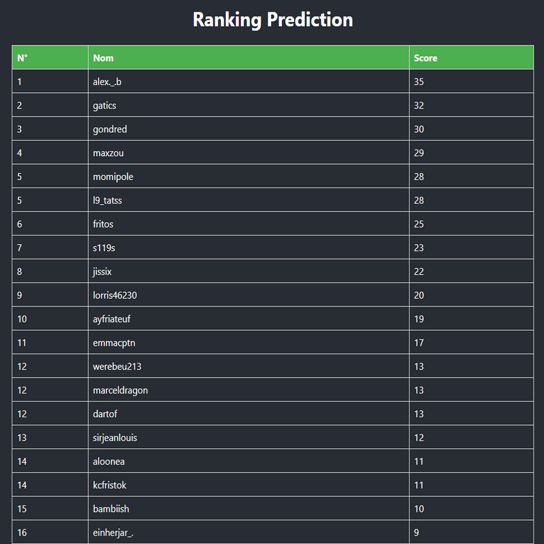Viewport: 544px width, 544px height.
Task: Select werebeu213 player entry
Action: (117, 367)
